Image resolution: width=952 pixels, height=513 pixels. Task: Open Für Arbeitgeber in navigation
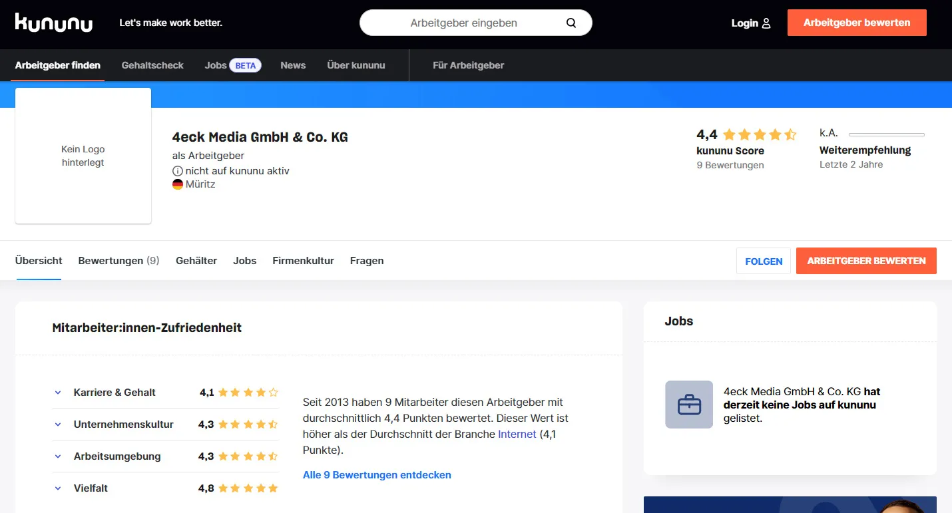[469, 65]
